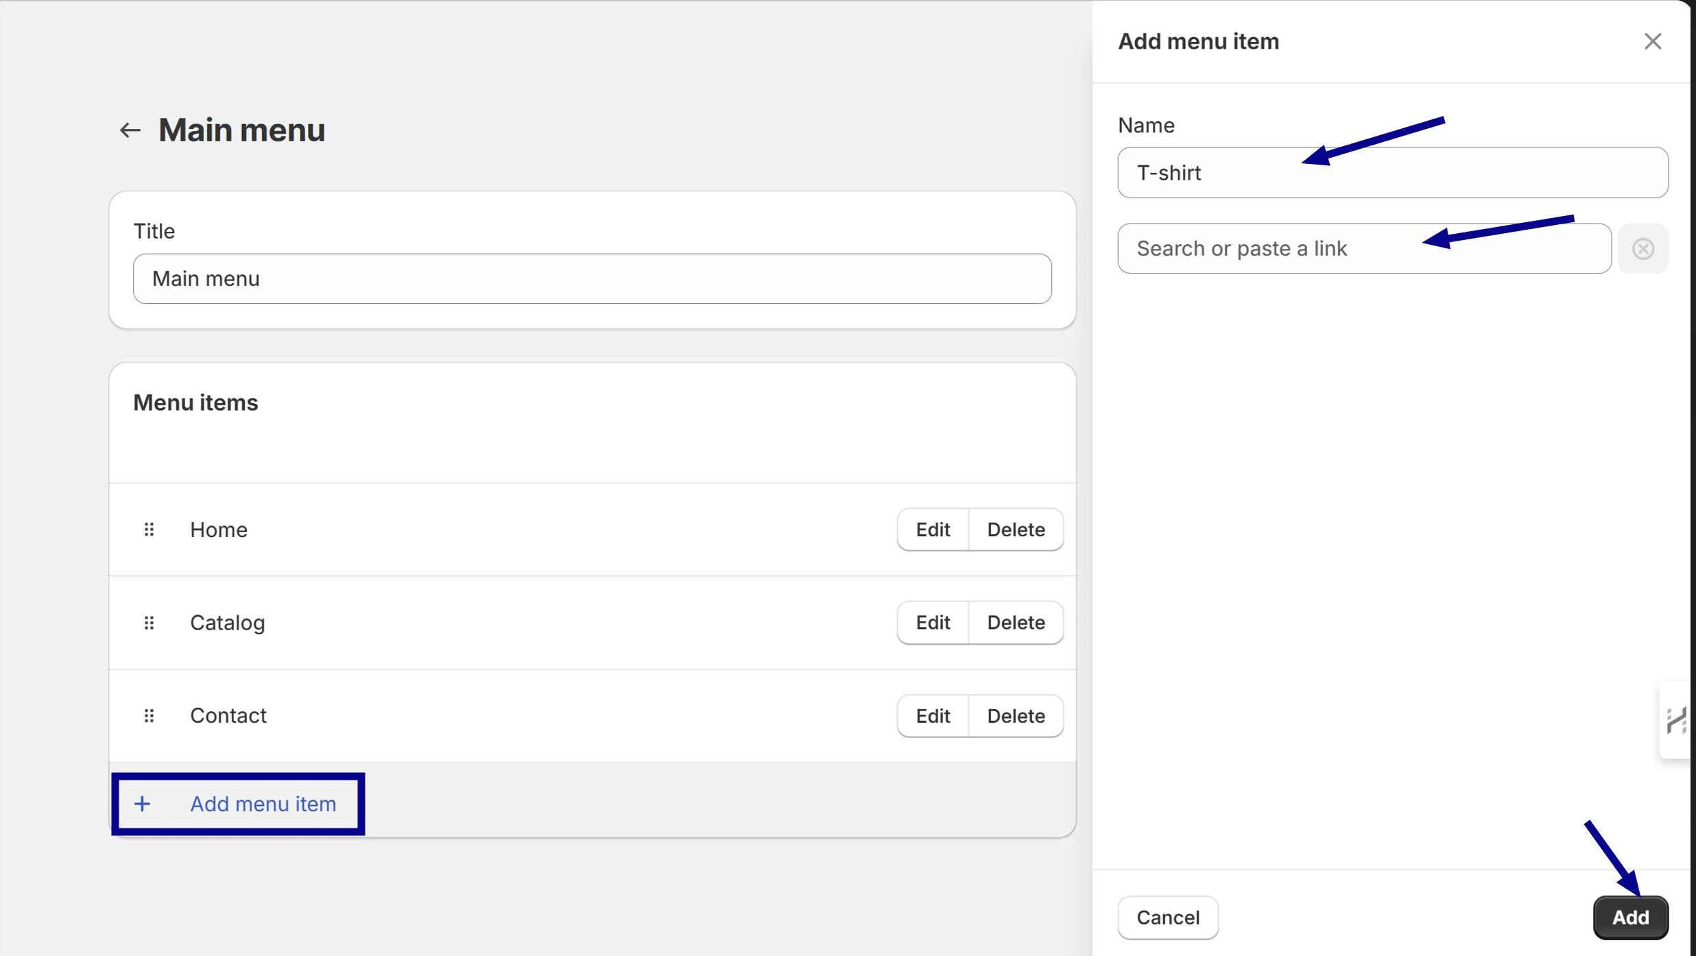Open the floating widget icon at right edge
Image resolution: width=1696 pixels, height=956 pixels.
click(x=1676, y=720)
